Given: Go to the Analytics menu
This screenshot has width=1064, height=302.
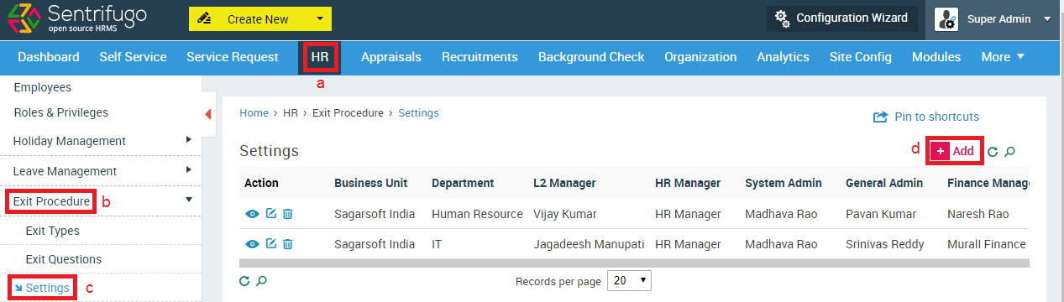Looking at the screenshot, I should [783, 57].
